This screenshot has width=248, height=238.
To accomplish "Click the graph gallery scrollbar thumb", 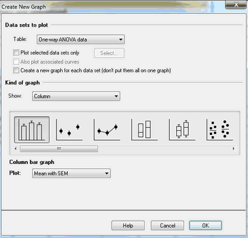I will coord(59,149).
